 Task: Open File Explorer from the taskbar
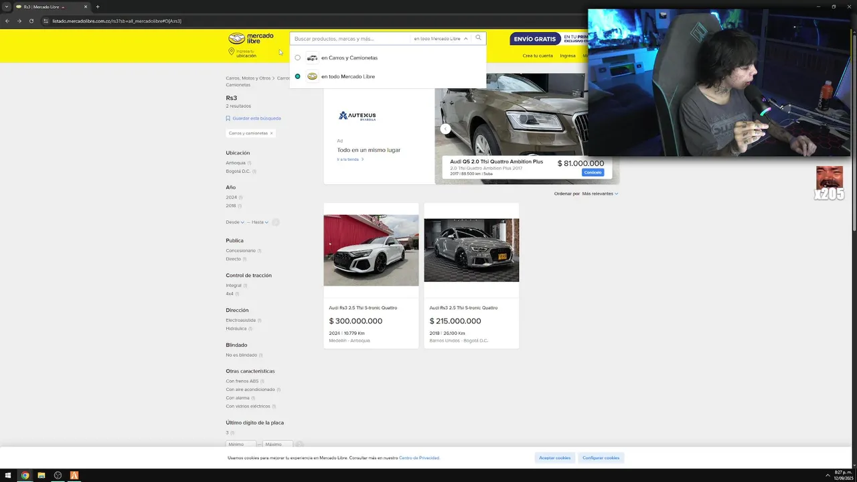click(x=42, y=475)
